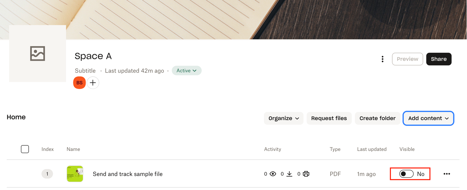The image size is (467, 190).
Task: Click the Name column header
Action: click(73, 149)
